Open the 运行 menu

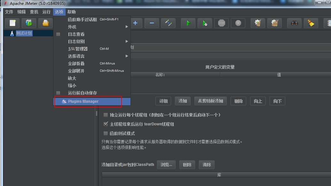[x=46, y=12]
